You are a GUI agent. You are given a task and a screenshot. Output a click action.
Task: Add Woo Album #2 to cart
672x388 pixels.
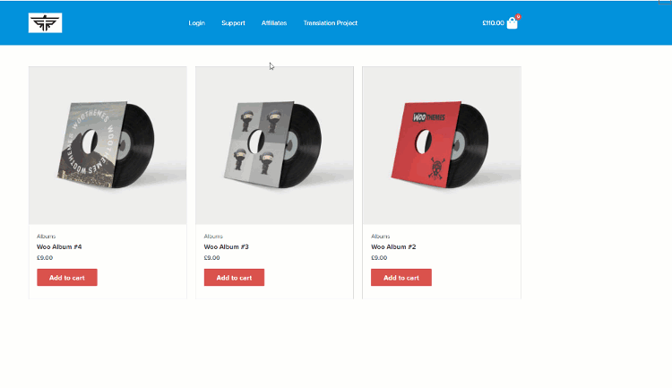coord(401,278)
